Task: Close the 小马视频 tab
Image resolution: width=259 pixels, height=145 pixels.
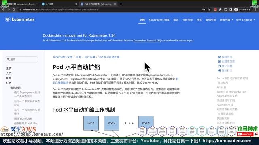Action: coord(76,4)
